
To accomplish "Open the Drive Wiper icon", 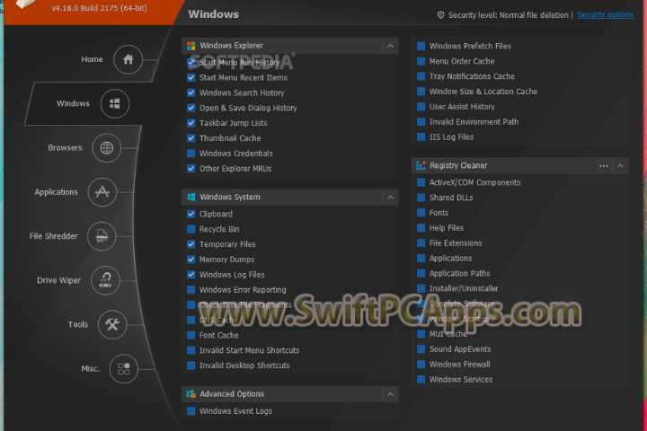I will (x=105, y=280).
